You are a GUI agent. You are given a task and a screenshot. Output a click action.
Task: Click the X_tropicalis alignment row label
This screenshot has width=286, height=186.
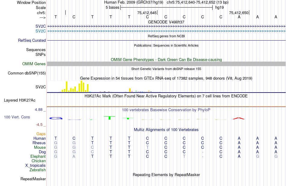(36, 166)
